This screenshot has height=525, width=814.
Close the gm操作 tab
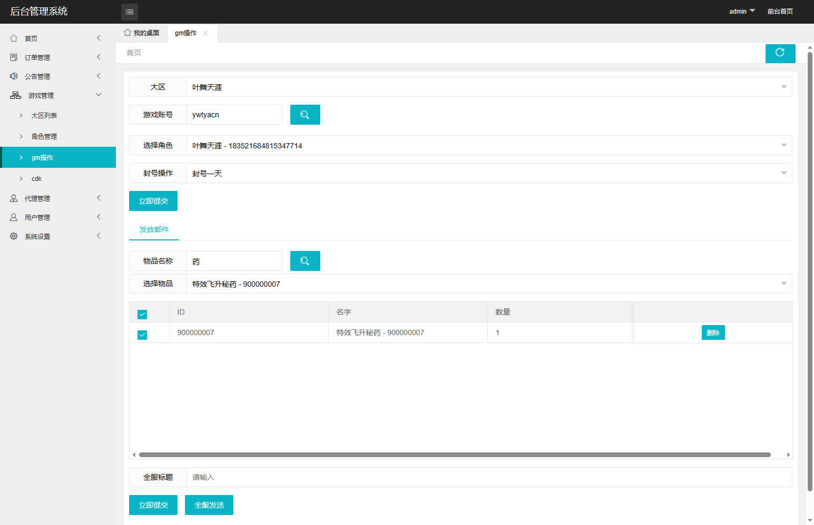point(205,33)
